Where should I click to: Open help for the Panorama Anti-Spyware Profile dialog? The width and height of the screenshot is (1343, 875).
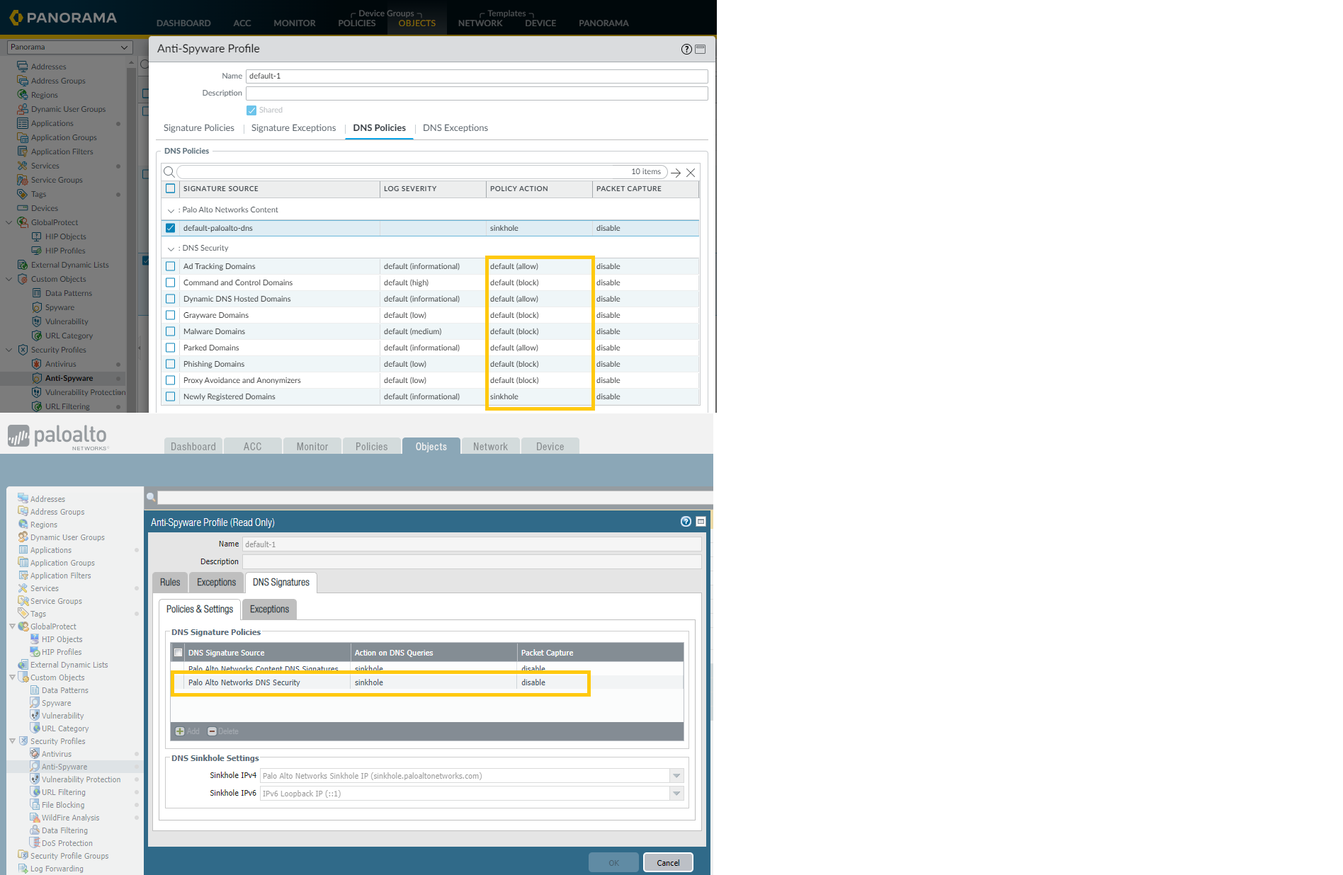coord(686,49)
